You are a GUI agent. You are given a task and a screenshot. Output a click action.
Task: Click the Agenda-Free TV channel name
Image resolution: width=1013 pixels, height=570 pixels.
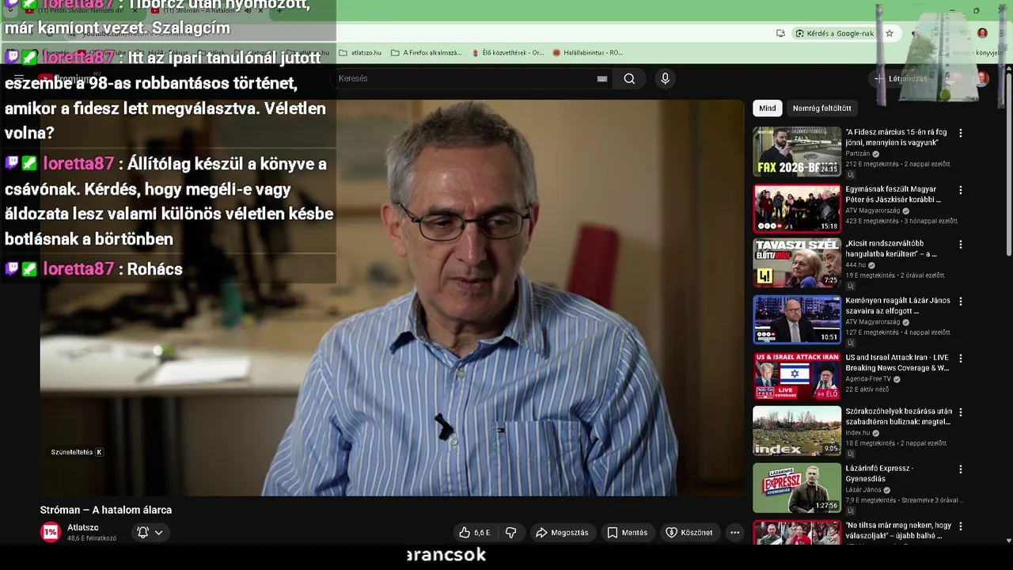[868, 379]
